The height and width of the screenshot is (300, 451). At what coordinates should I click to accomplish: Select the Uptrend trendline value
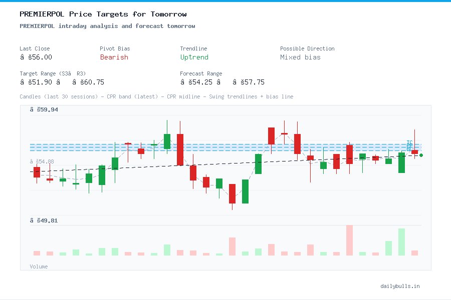(194, 57)
